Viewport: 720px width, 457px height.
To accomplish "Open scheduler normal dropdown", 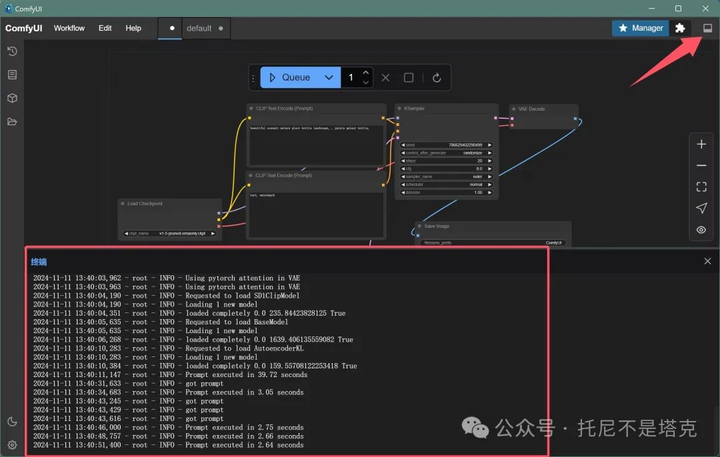I will (446, 185).
